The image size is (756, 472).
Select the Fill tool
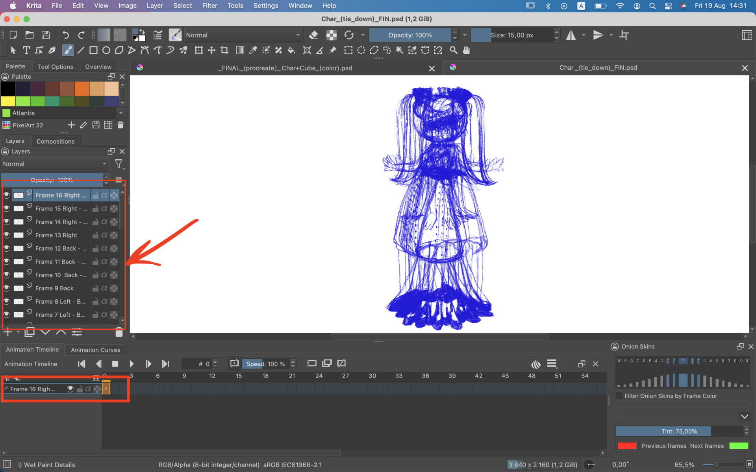(291, 50)
